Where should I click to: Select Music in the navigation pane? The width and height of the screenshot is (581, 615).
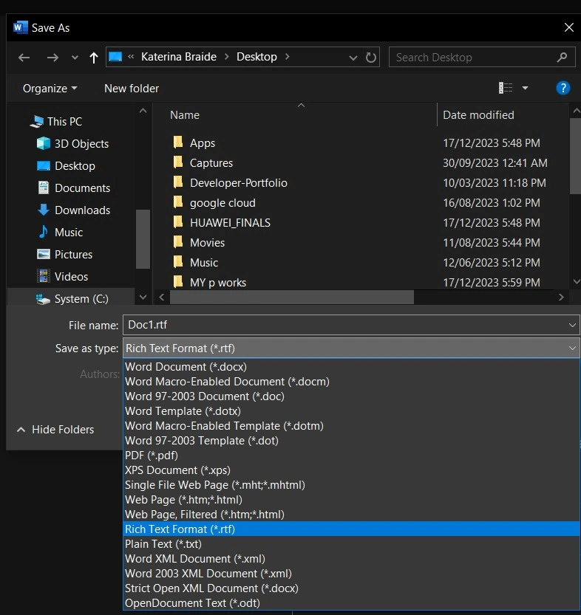click(68, 233)
